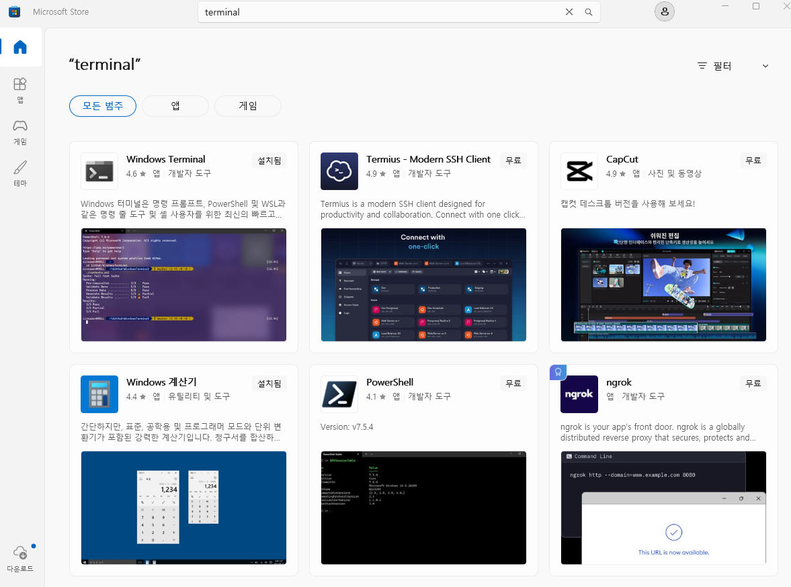This screenshot has height=587, width=791.
Task: Open the ngrok app icon
Action: point(579,394)
